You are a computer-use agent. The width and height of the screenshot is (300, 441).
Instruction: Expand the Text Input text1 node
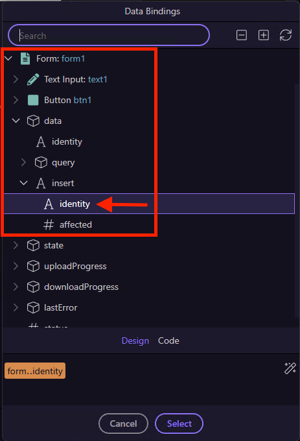(16, 79)
